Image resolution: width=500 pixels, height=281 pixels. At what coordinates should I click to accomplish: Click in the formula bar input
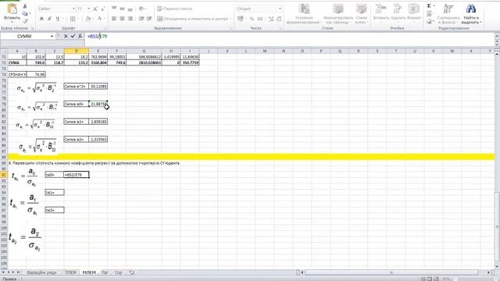coord(290,37)
